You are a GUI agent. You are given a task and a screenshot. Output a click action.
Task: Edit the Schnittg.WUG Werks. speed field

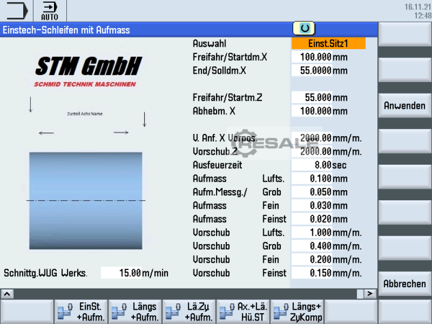coord(121,273)
